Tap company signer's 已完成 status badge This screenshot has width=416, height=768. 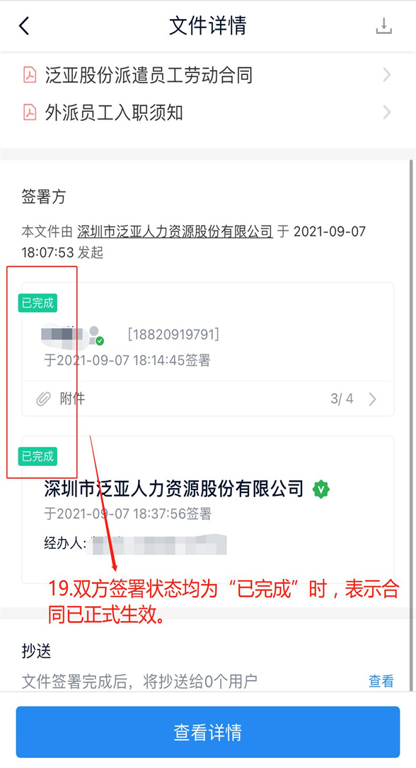point(37,456)
